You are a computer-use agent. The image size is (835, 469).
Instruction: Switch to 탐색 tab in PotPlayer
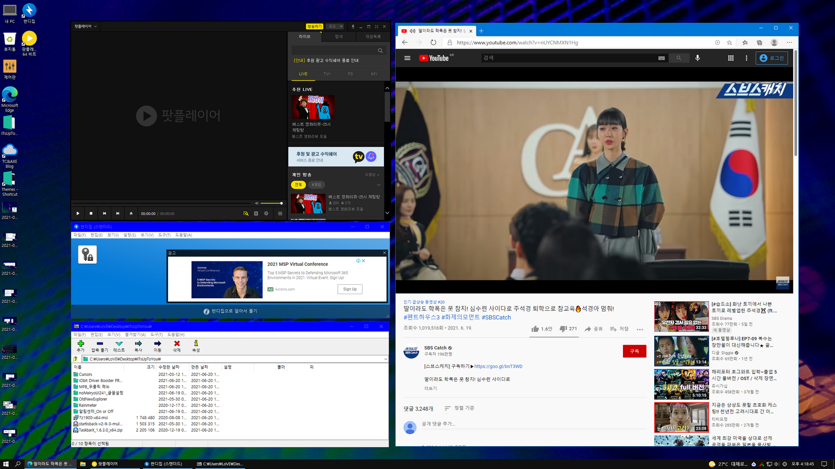[339, 37]
